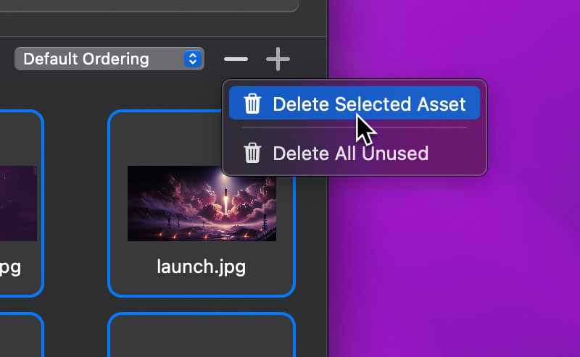
Task: Click the launch.jpg filename label
Action: click(202, 266)
